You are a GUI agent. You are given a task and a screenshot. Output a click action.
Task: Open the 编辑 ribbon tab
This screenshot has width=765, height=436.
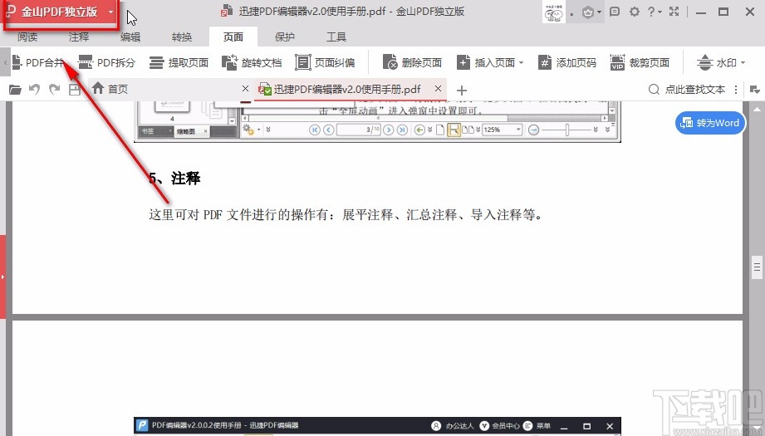130,37
